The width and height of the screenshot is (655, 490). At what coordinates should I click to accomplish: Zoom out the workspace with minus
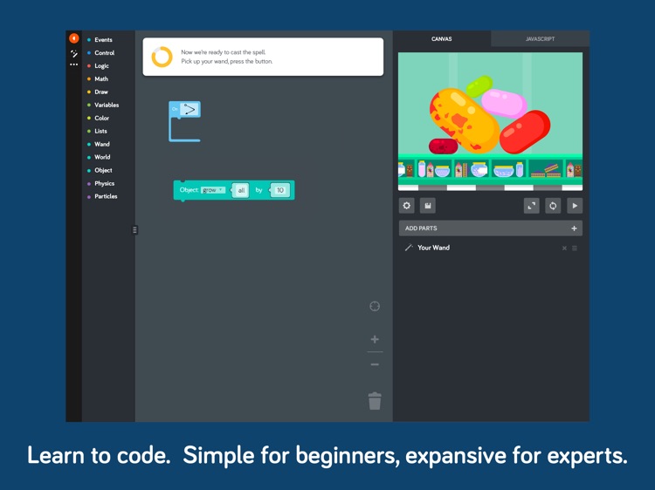[x=375, y=364]
